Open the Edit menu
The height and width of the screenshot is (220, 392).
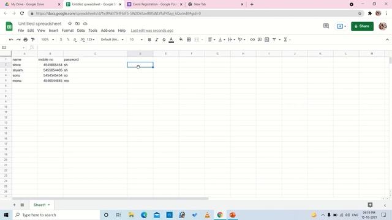(31, 31)
